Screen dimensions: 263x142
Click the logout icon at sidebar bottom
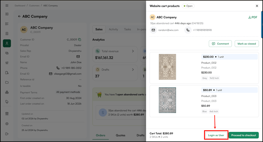tap(7, 134)
